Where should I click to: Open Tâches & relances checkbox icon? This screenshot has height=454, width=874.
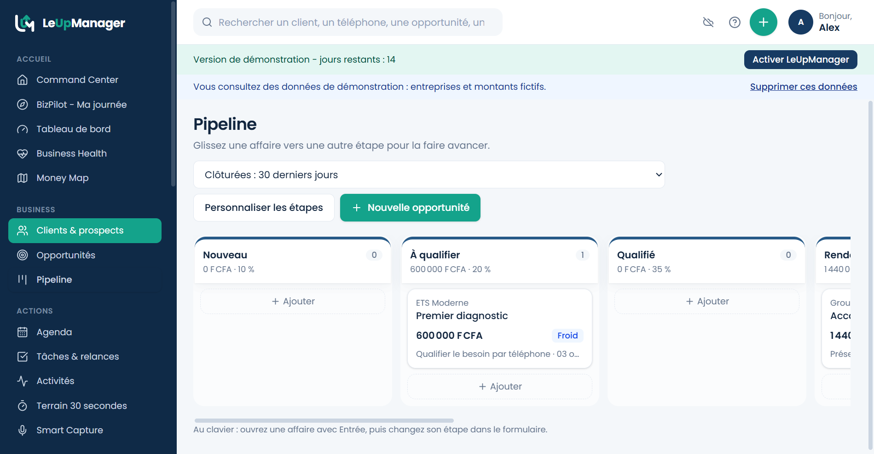coord(23,356)
